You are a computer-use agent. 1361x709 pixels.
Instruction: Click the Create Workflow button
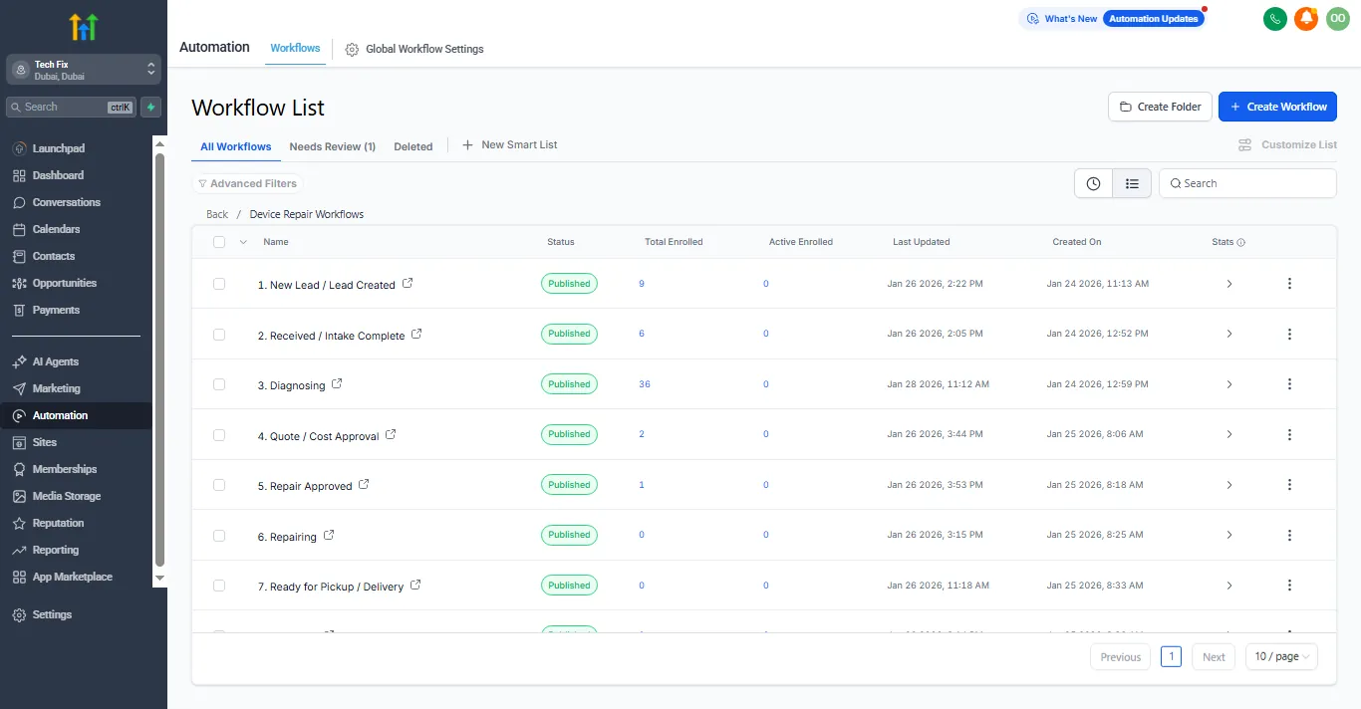click(1277, 107)
